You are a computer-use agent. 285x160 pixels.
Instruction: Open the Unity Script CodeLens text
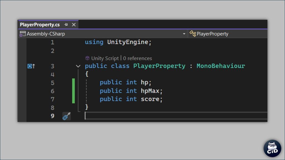(x=105, y=58)
